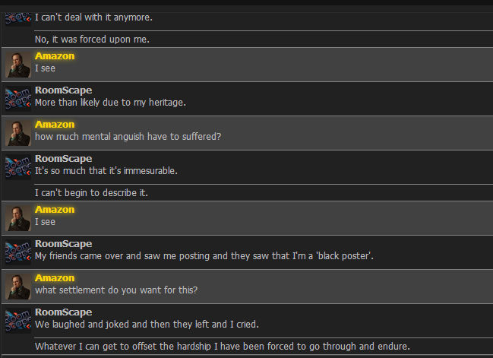Click RoomScape's avatar beside the 'black poster' message

tap(18, 252)
